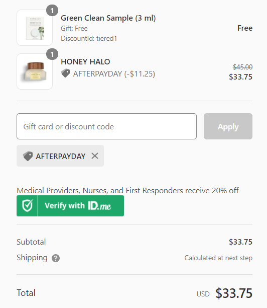Open the Honey Halo jar thumbnail
Viewport: 267px width, 308px height.
[35, 71]
